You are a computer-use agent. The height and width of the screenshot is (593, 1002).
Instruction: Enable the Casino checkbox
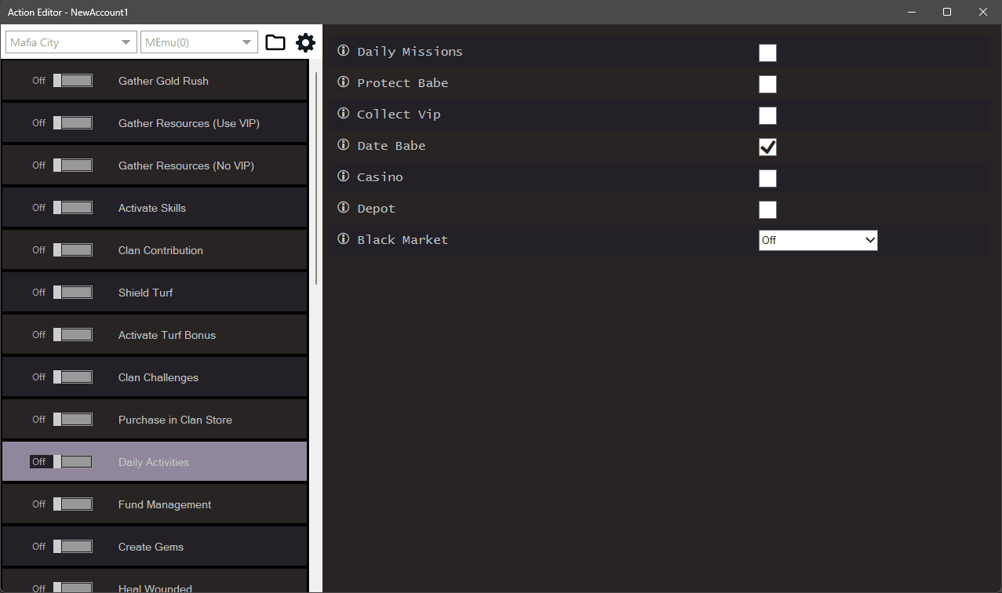(767, 178)
